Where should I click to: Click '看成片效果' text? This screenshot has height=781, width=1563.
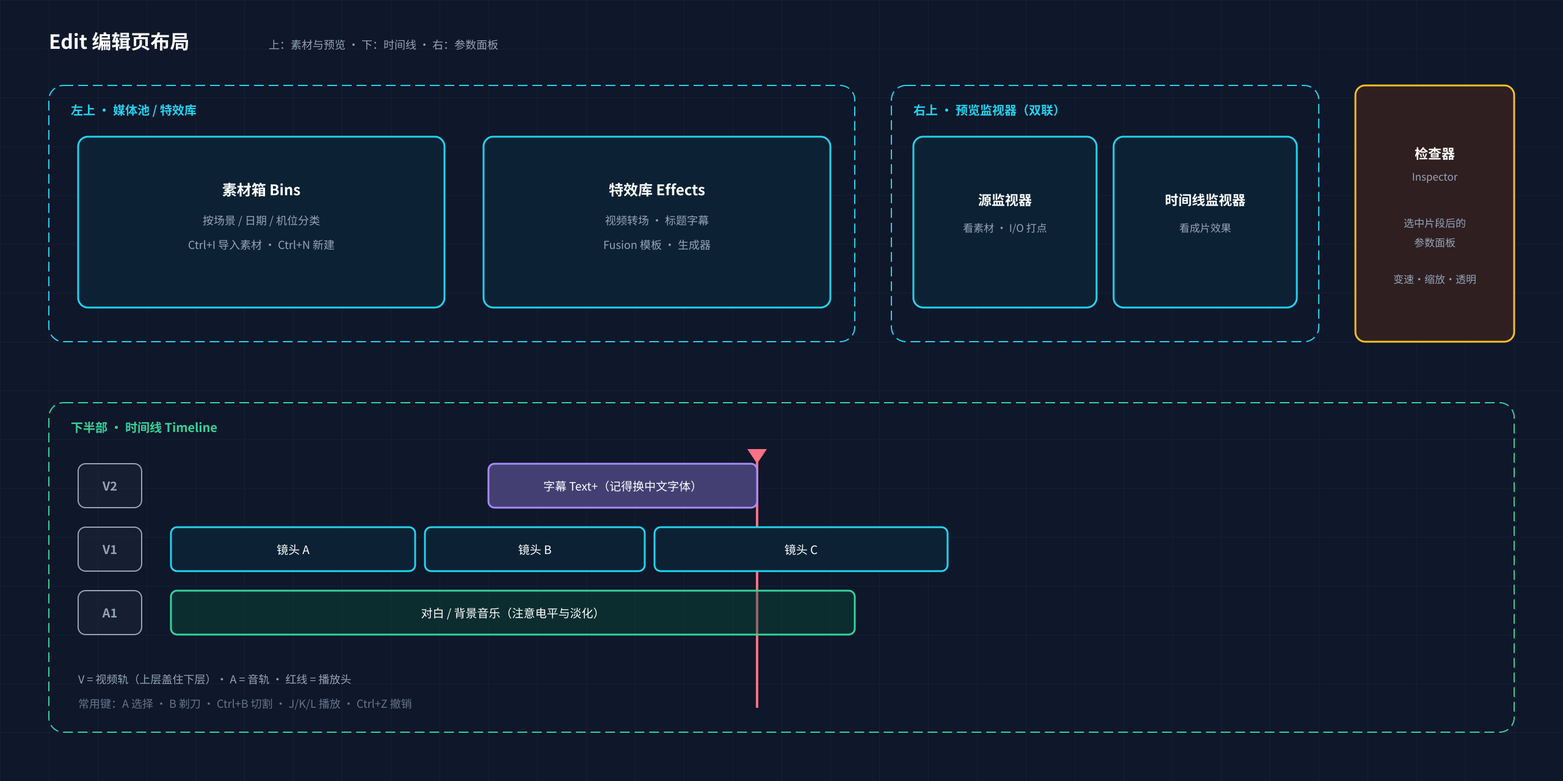(x=1205, y=228)
